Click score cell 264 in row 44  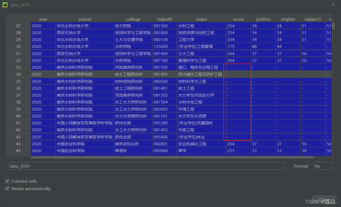point(238,144)
